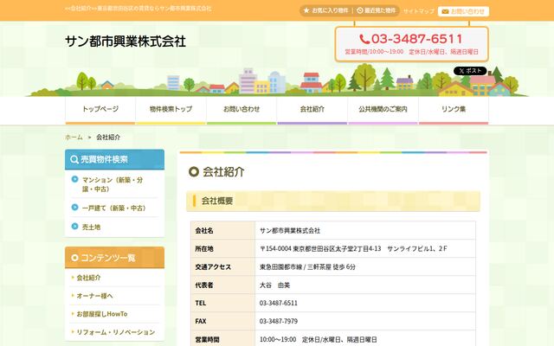Select the 物件検索トップ navigation tab

(x=171, y=110)
